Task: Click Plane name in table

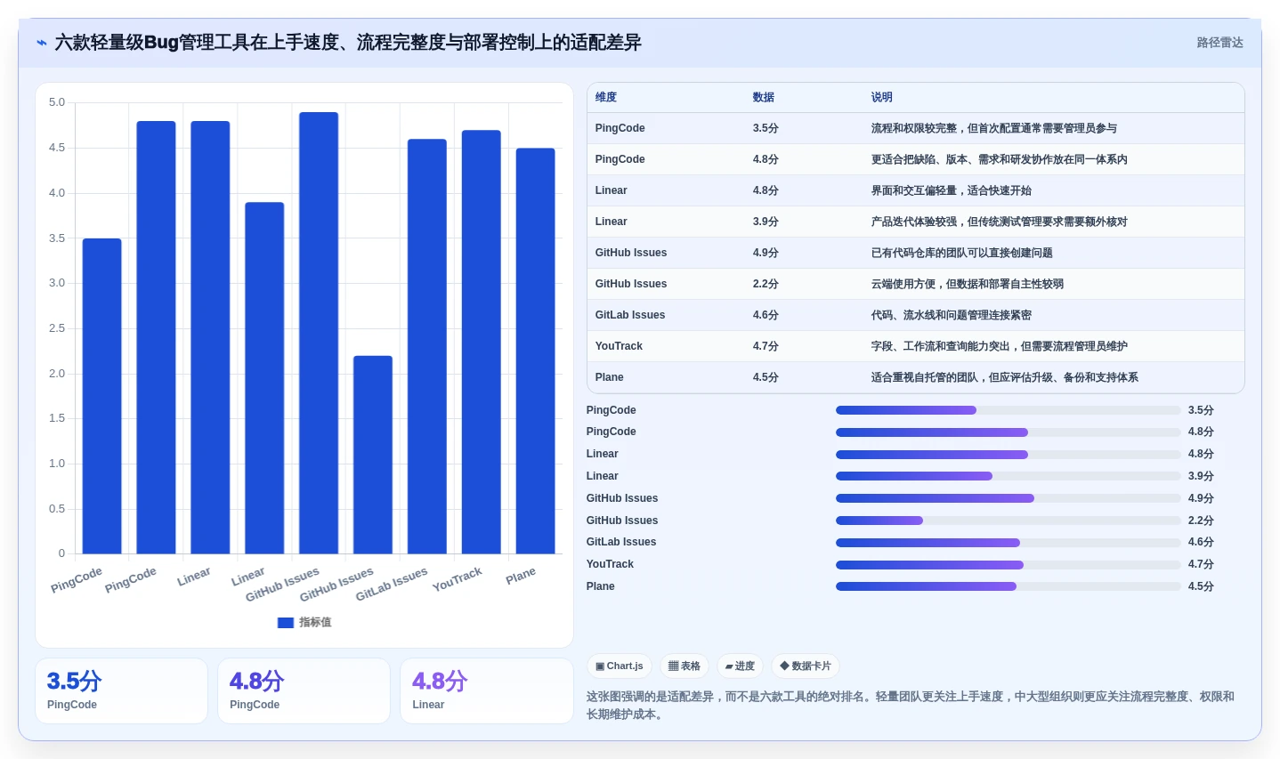Action: 610,377
